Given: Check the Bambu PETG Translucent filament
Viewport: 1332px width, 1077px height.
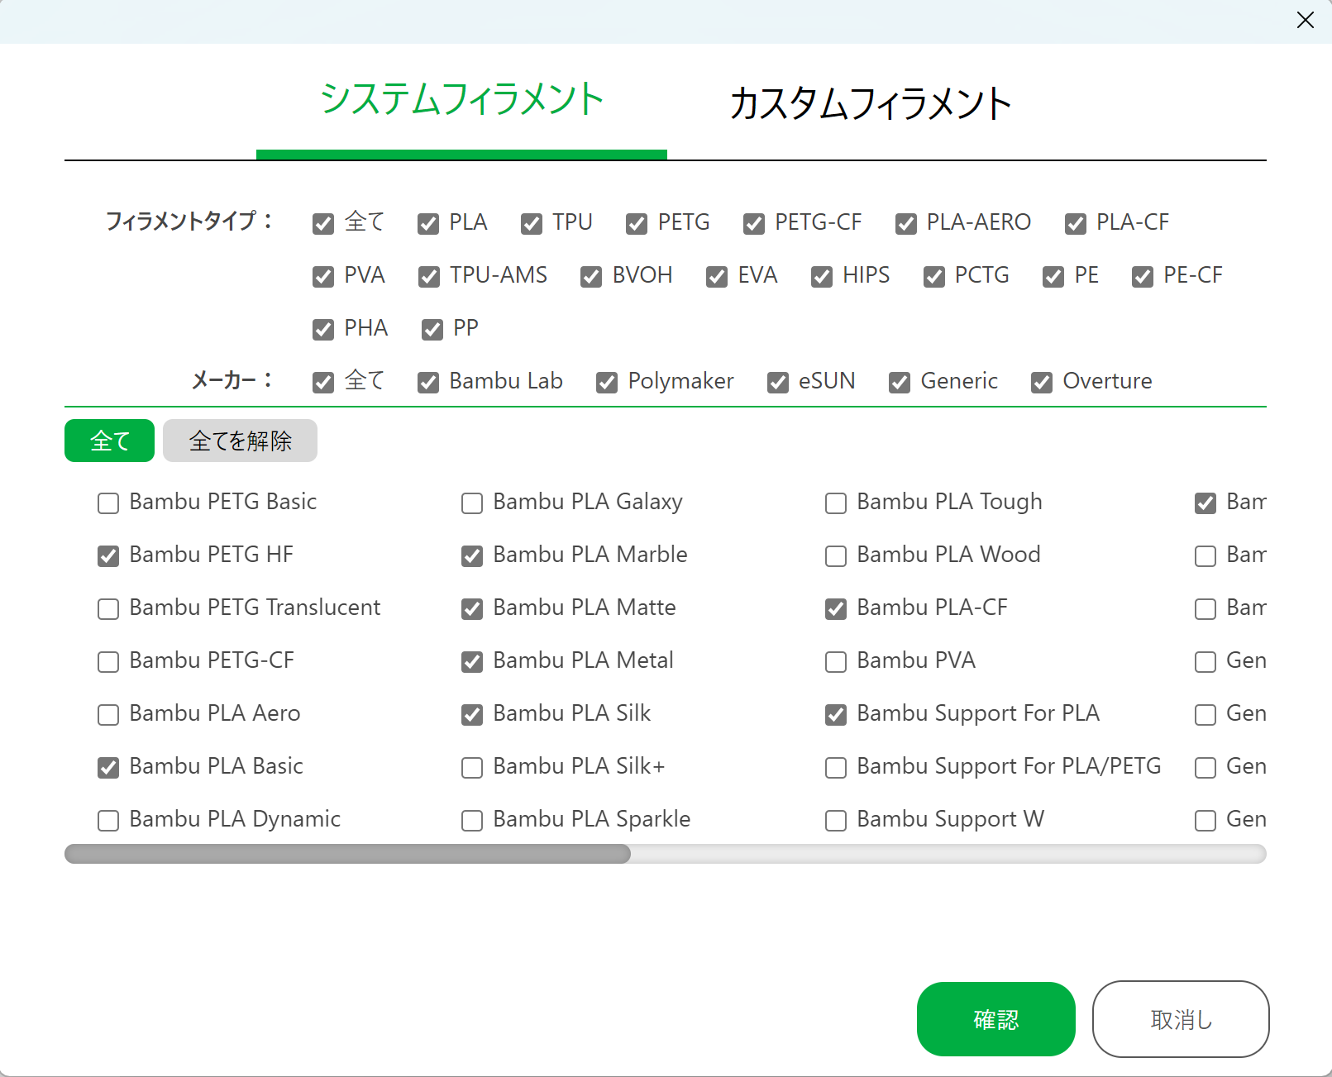Looking at the screenshot, I should click(x=108, y=608).
